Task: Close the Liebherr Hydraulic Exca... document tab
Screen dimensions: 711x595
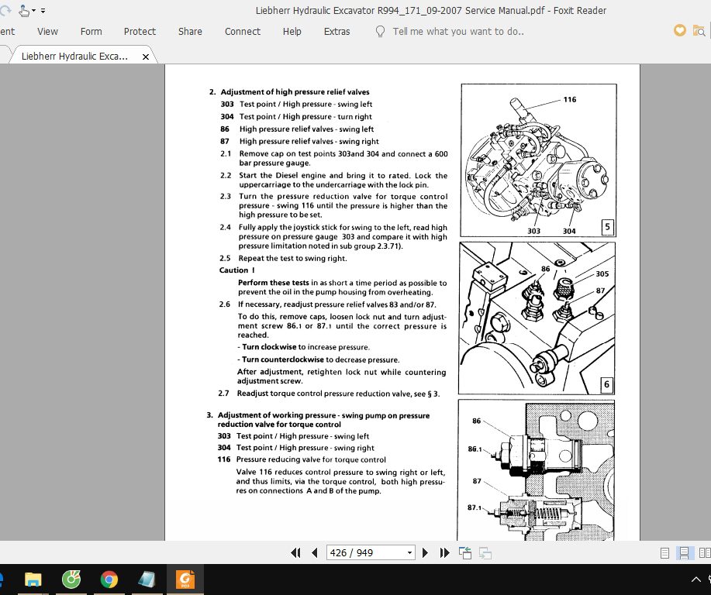Action: (146, 57)
